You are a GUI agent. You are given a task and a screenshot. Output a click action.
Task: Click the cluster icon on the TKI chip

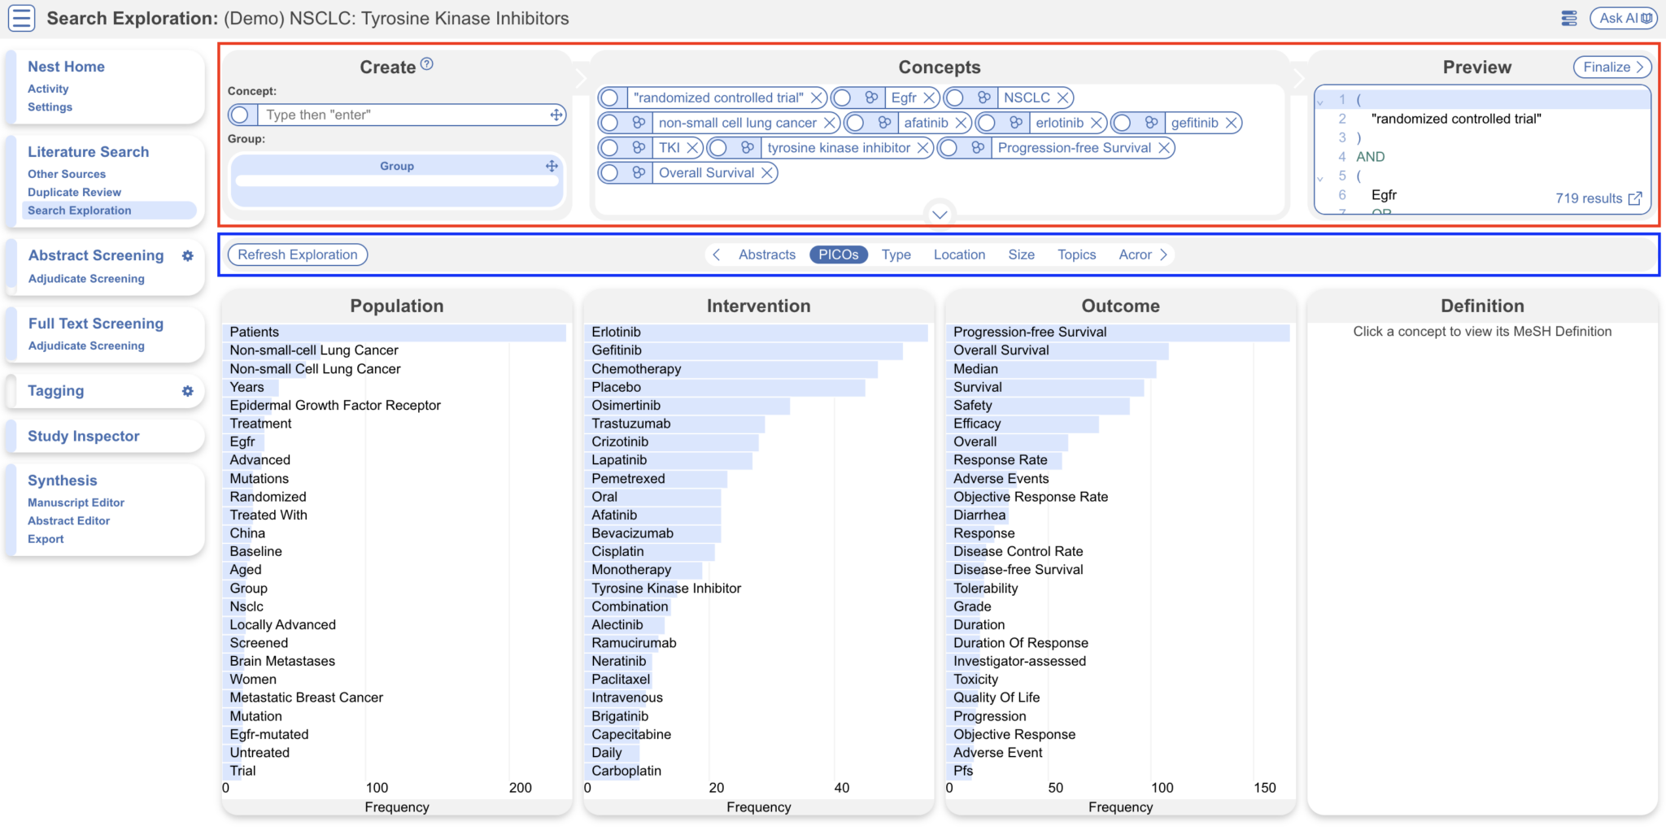pos(639,148)
